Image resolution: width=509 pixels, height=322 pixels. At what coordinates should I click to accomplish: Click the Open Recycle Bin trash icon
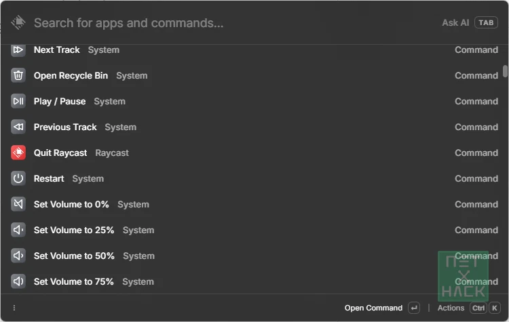pyautogui.click(x=18, y=75)
